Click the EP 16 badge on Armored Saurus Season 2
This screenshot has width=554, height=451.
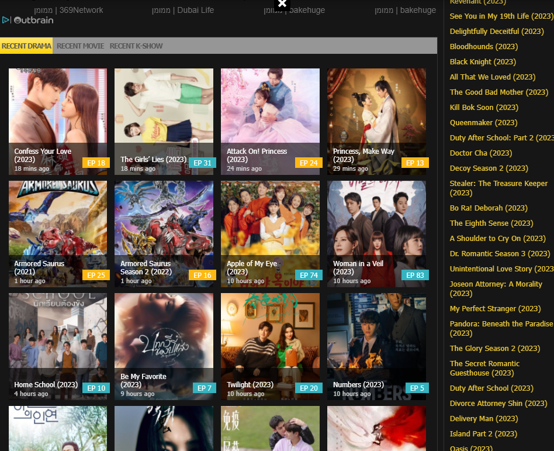(202, 275)
